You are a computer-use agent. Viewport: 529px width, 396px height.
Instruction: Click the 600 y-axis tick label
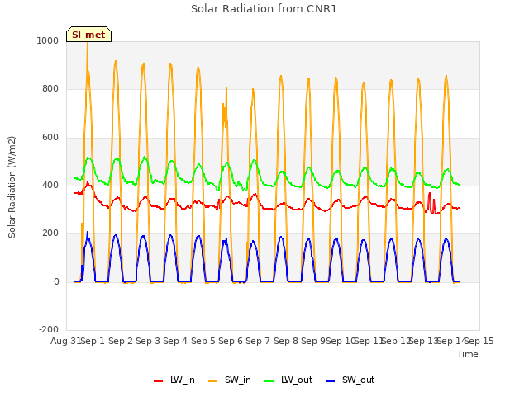pyautogui.click(x=50, y=138)
